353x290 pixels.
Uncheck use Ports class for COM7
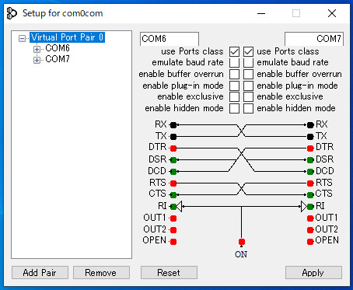click(248, 51)
